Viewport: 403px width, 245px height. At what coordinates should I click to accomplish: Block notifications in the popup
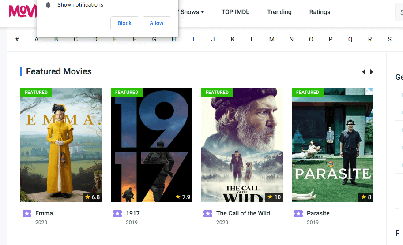point(124,23)
